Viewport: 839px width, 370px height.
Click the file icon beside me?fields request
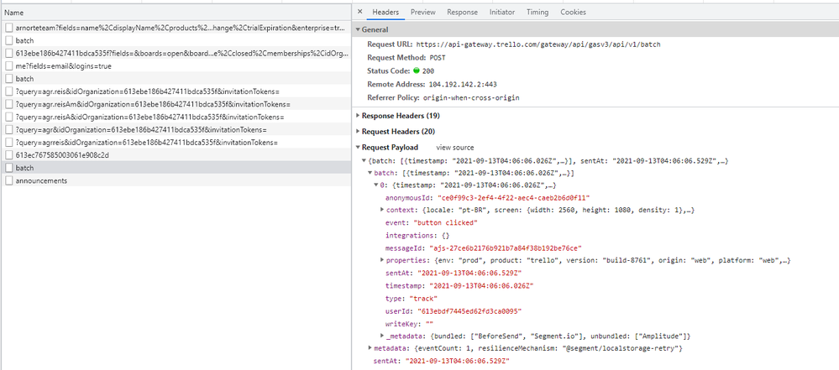(x=9, y=65)
